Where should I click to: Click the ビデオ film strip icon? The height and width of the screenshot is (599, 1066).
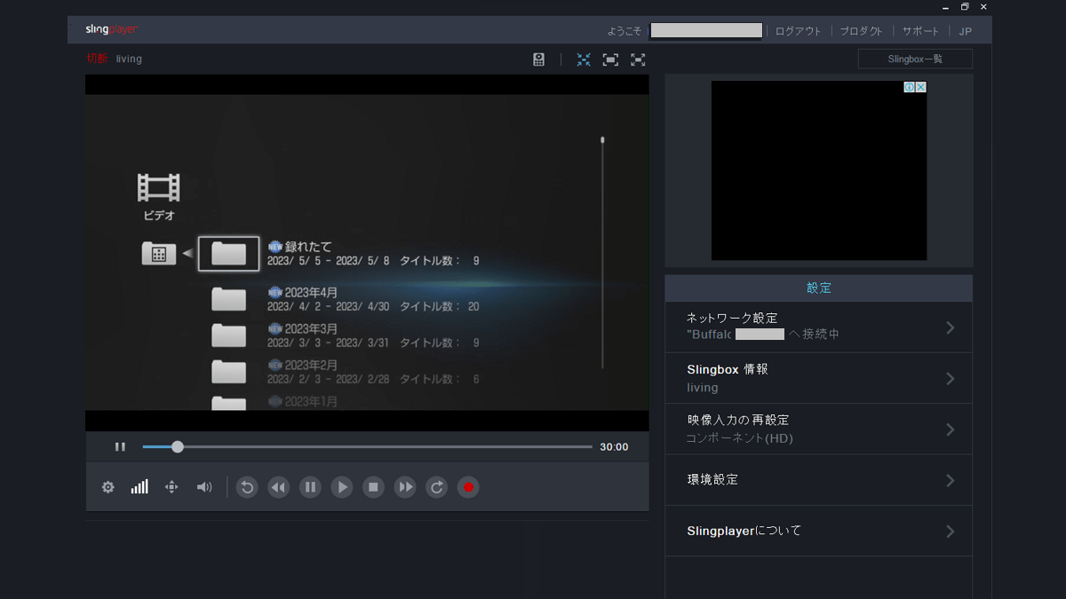159,187
